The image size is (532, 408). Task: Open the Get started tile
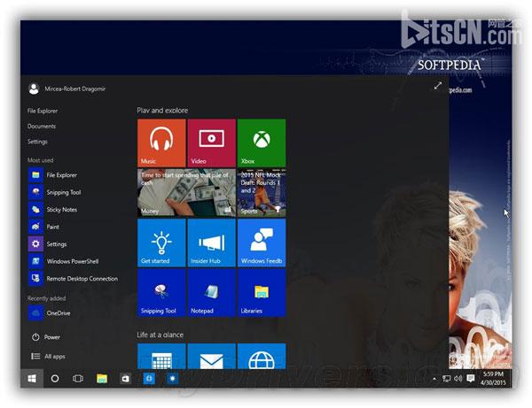[161, 242]
